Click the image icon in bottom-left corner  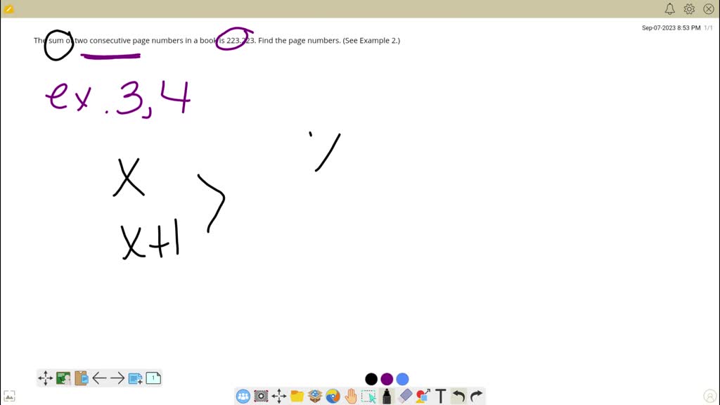pyautogui.click(x=9, y=397)
